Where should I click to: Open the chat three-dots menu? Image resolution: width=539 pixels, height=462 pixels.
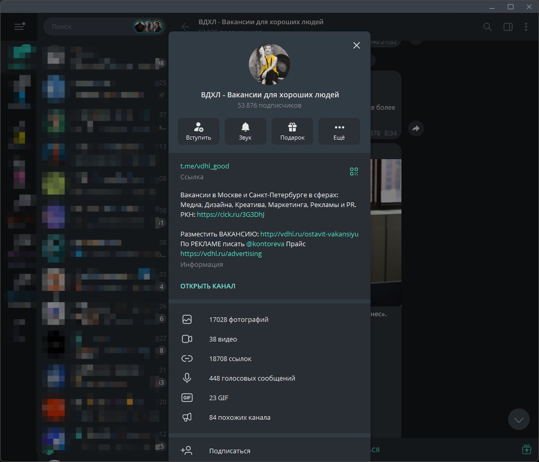[526, 27]
